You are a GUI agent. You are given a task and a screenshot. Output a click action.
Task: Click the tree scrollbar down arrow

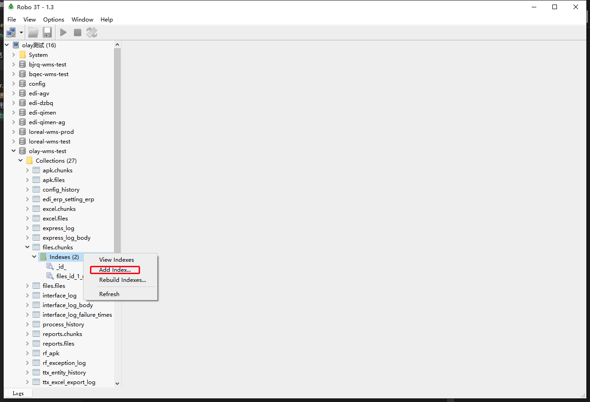tap(117, 383)
